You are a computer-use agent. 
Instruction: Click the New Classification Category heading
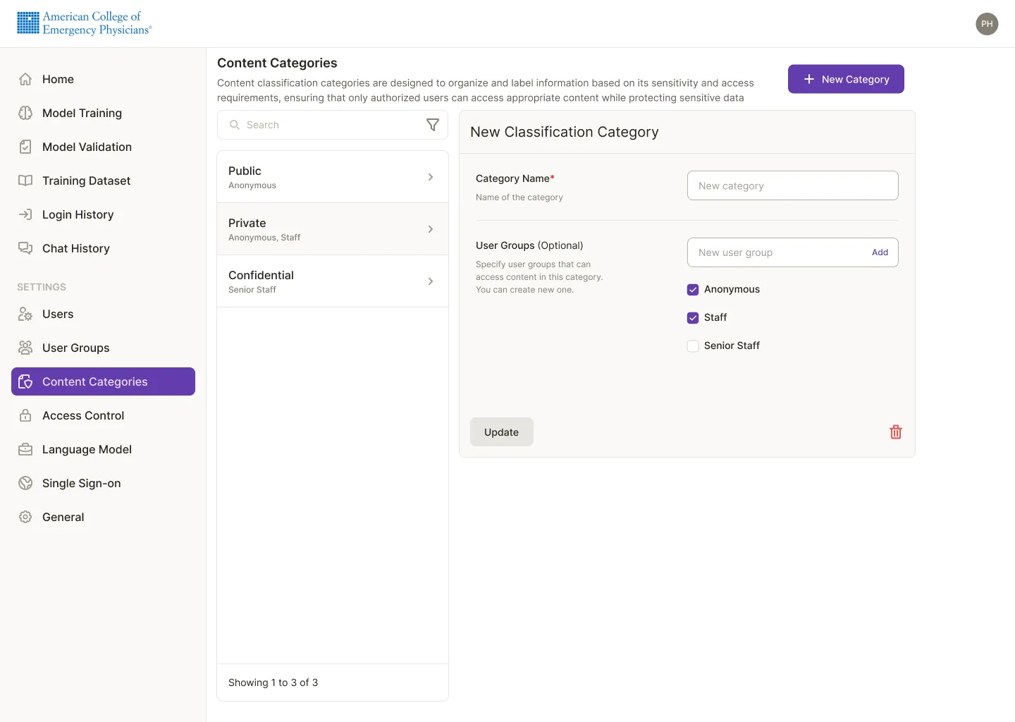[565, 132]
